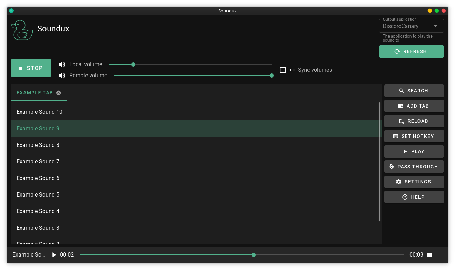The height and width of the screenshot is (270, 455).
Task: Mute with Remote volume speaker icon
Action: tap(62, 76)
